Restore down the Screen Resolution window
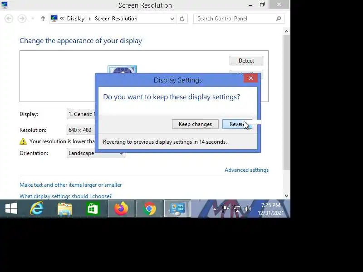The width and height of the screenshot is (363, 272). click(x=262, y=5)
